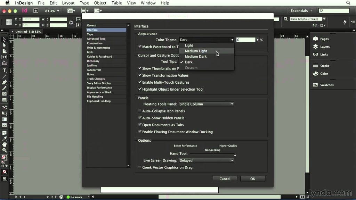Open the Live Screen Drawing dropdown
The height and width of the screenshot is (200, 356).
tap(206, 160)
